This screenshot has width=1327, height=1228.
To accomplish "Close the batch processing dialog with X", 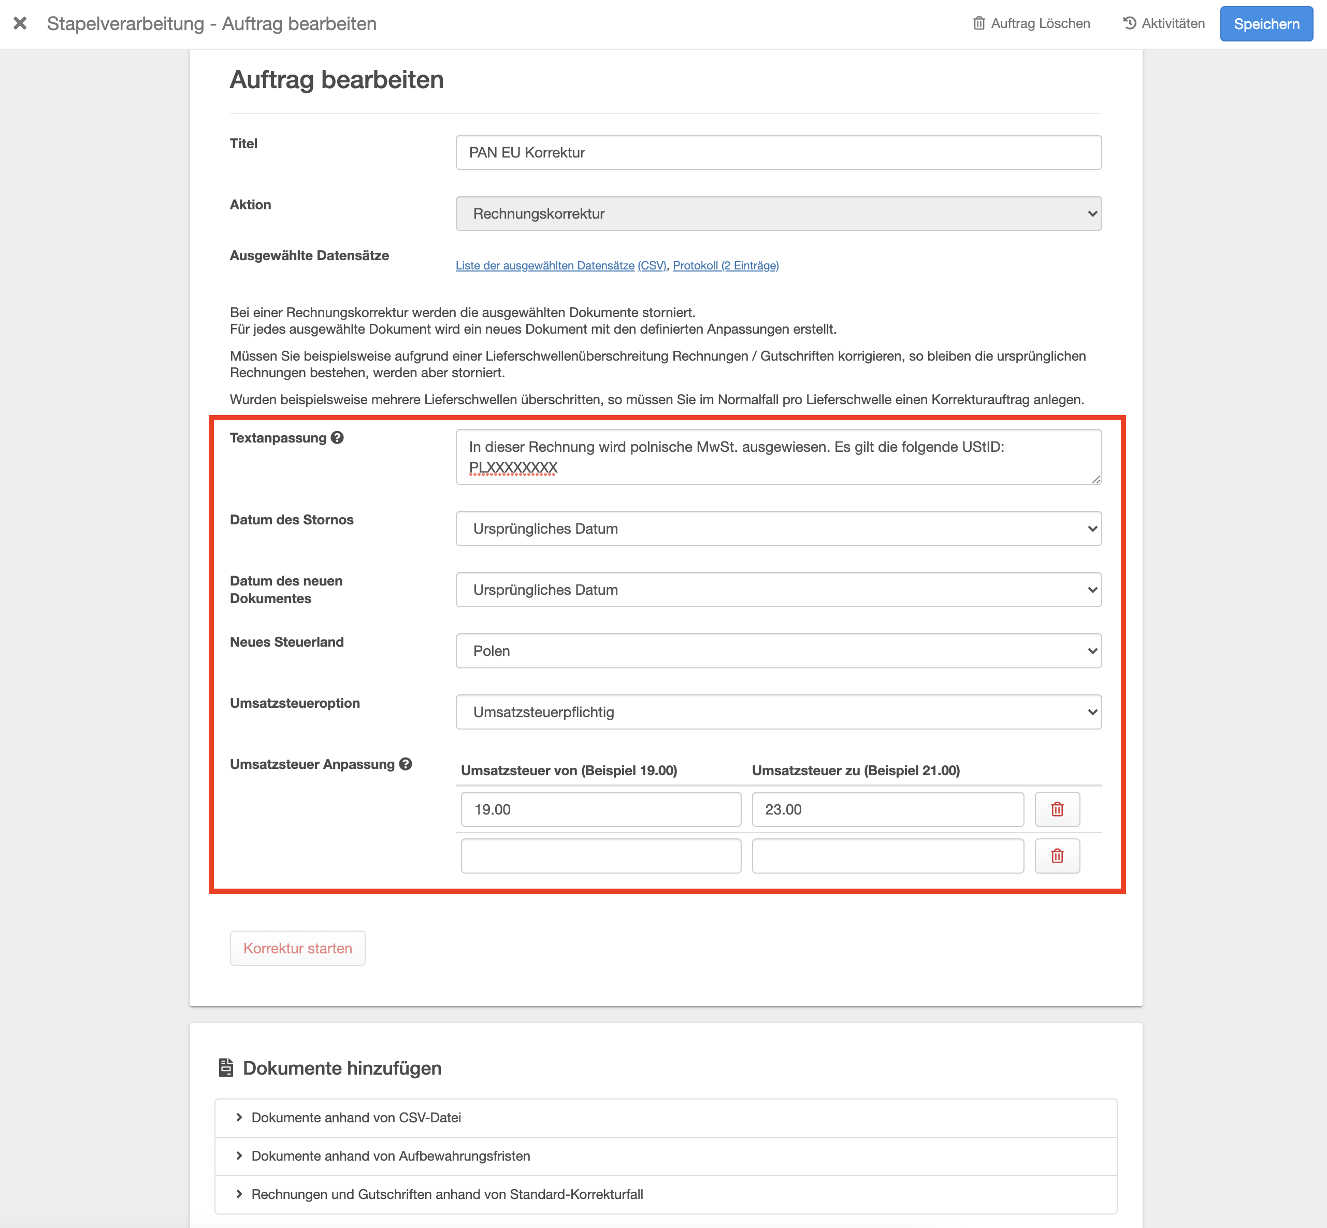I will click(x=20, y=23).
